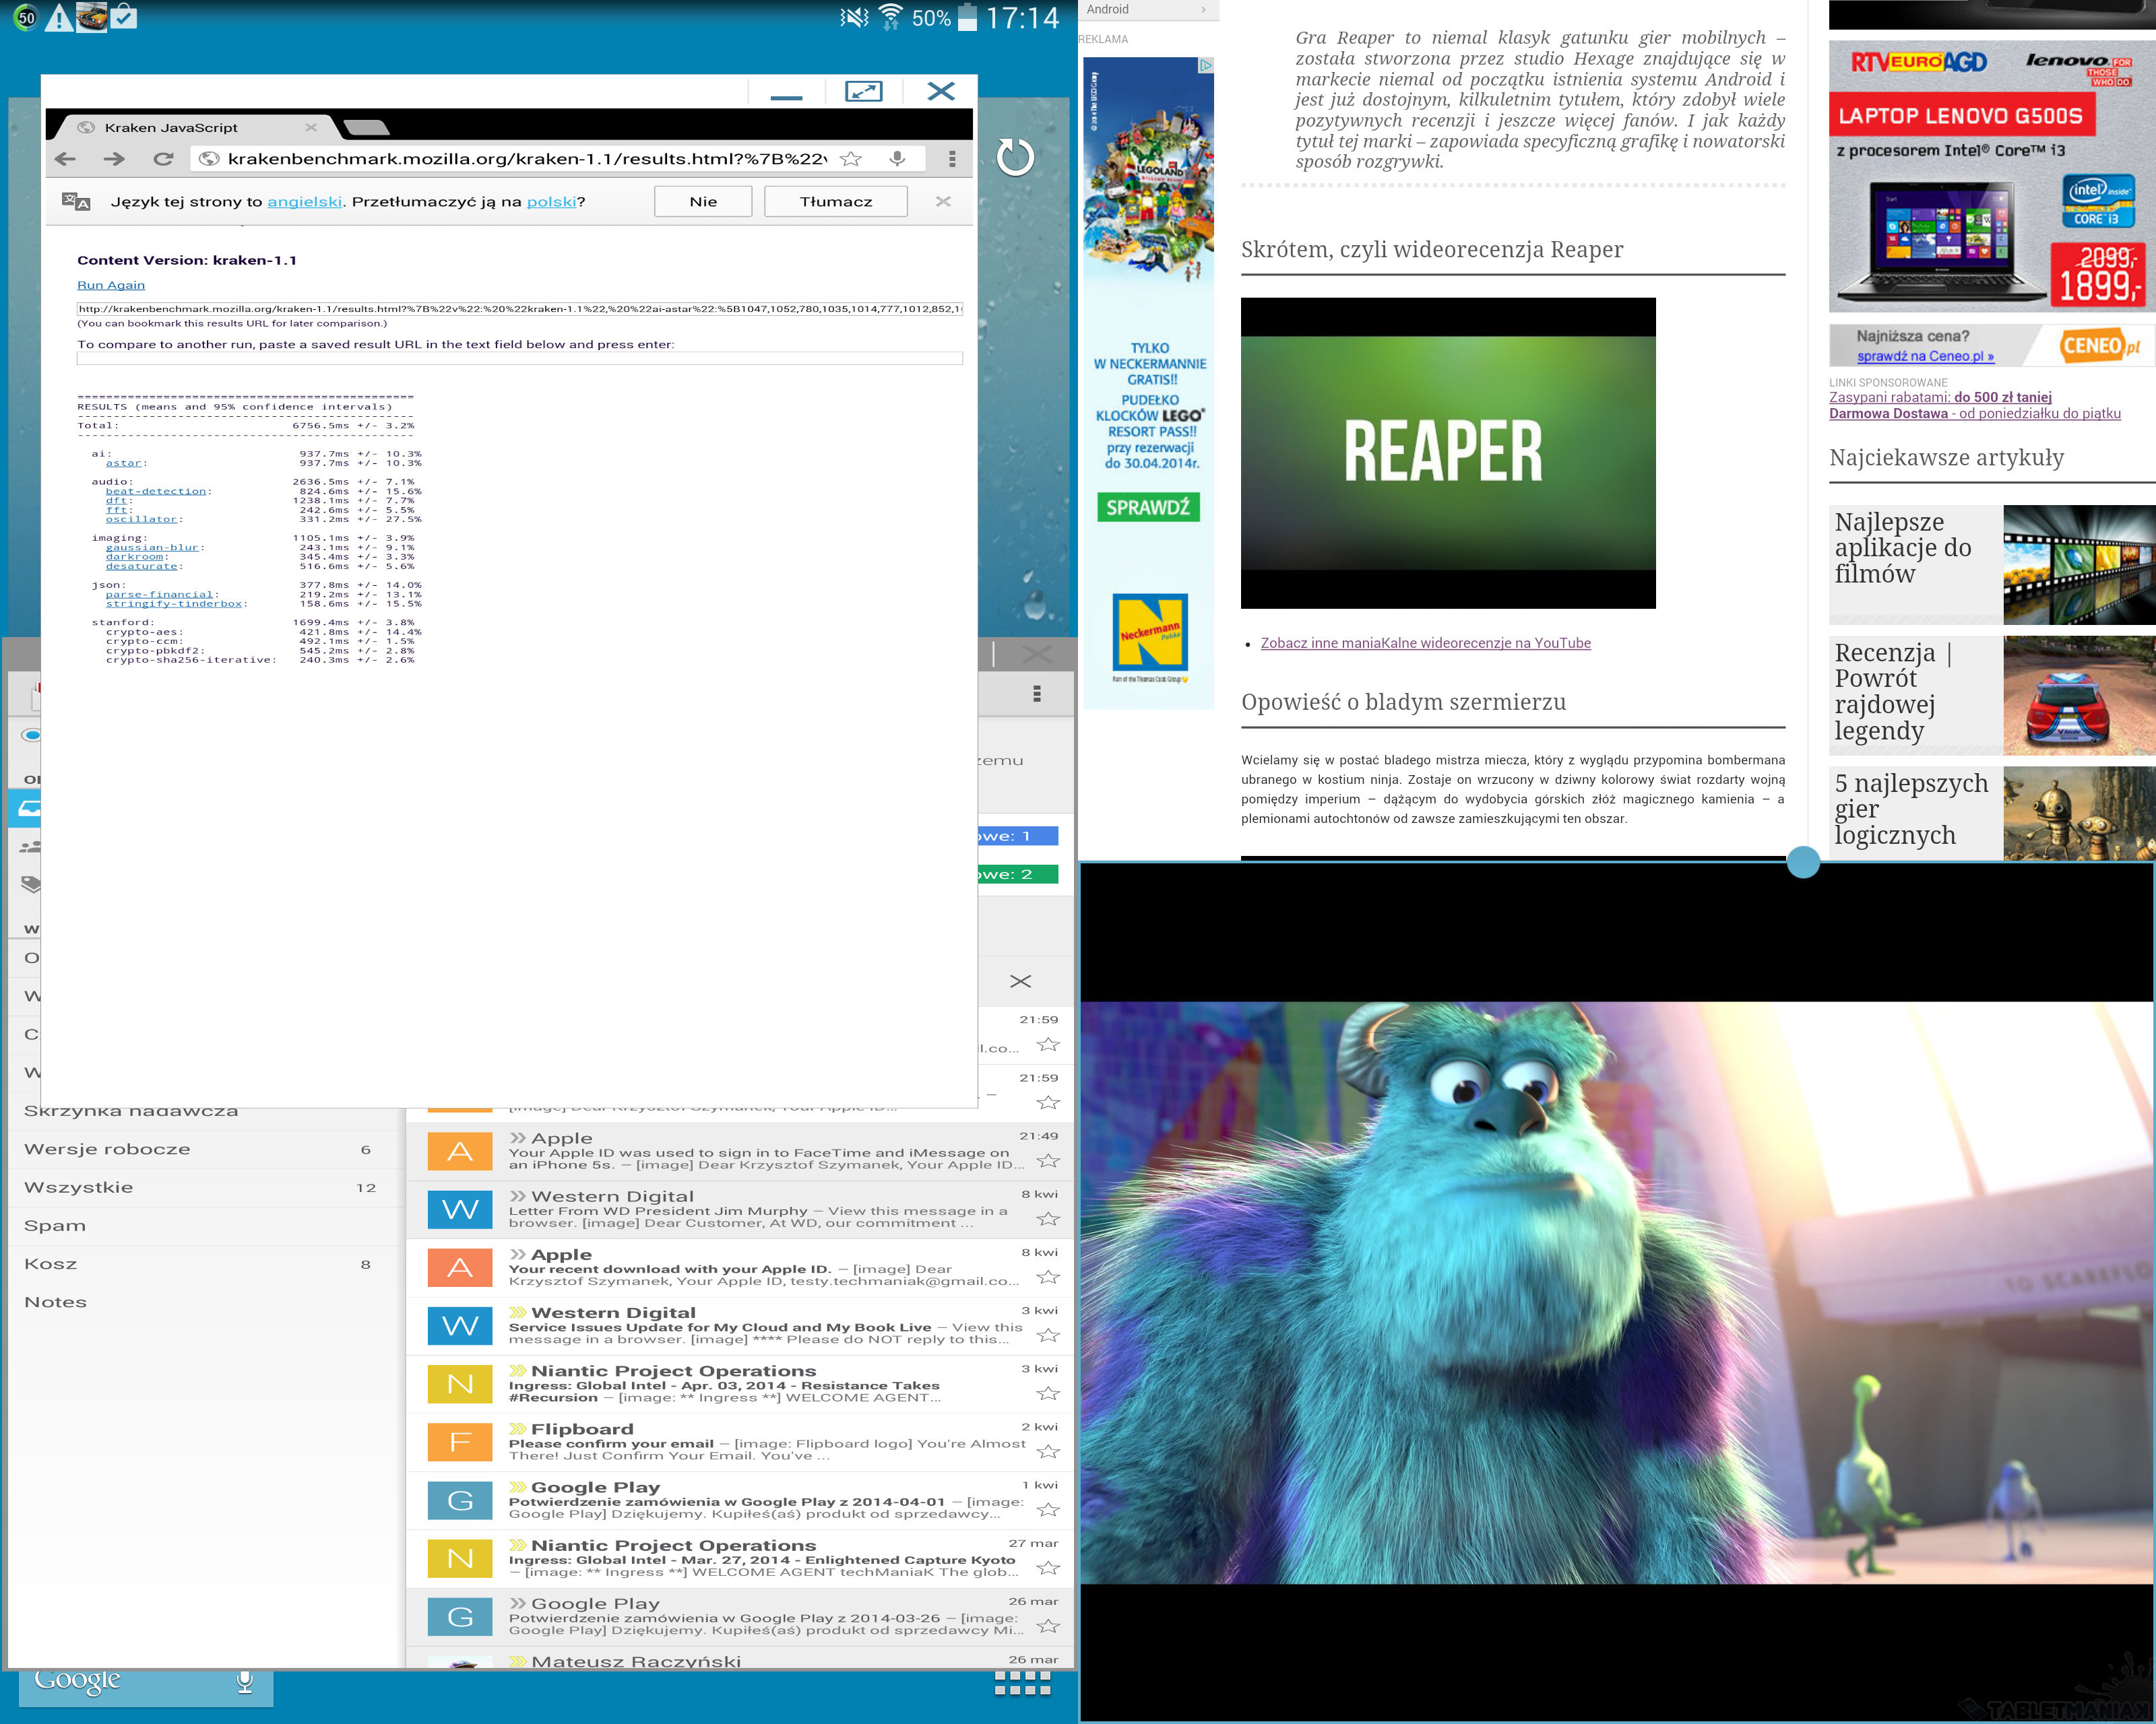2156x1724 pixels.
Task: Click the Run Again link
Action: coord(111,285)
